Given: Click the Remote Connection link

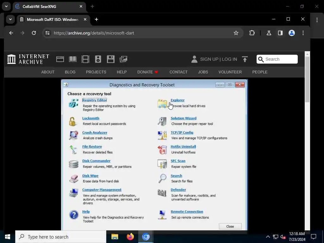Looking at the screenshot, I should coord(187,212).
